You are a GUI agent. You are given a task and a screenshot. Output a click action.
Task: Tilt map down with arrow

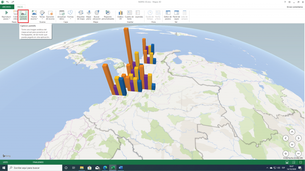(x=292, y=145)
